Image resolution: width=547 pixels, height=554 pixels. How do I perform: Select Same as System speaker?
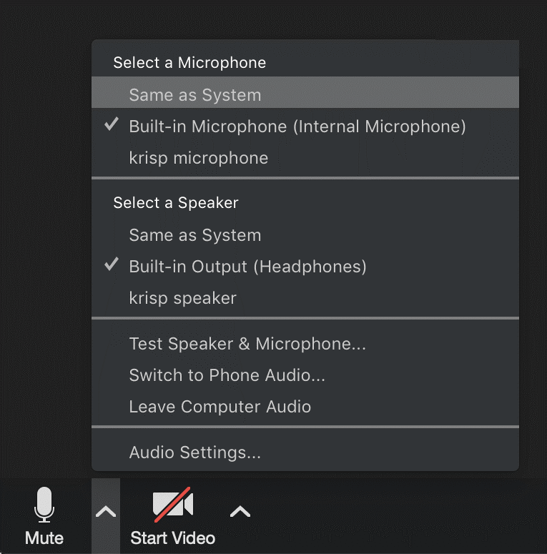[194, 235]
